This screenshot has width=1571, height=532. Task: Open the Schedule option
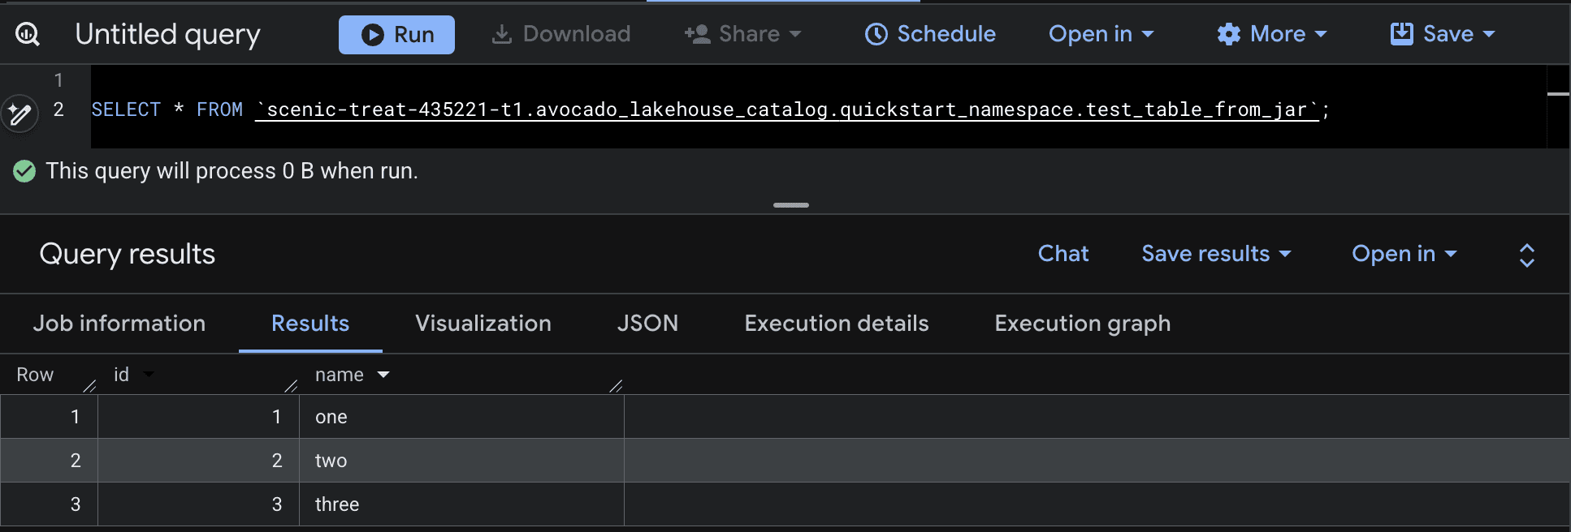[x=930, y=34]
